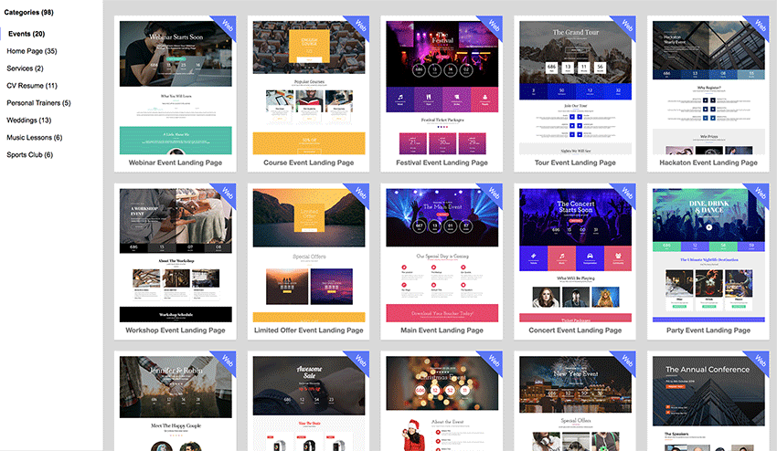Screen dimensions: 777x451
Task: Open the Jennifer & Robin wedding template
Action: (176, 404)
